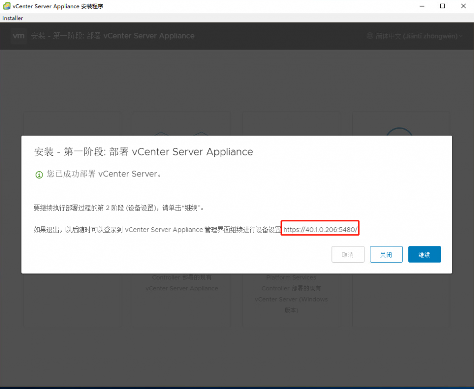Click the globe icon beside 简体中文
This screenshot has height=389, width=474.
370,36
